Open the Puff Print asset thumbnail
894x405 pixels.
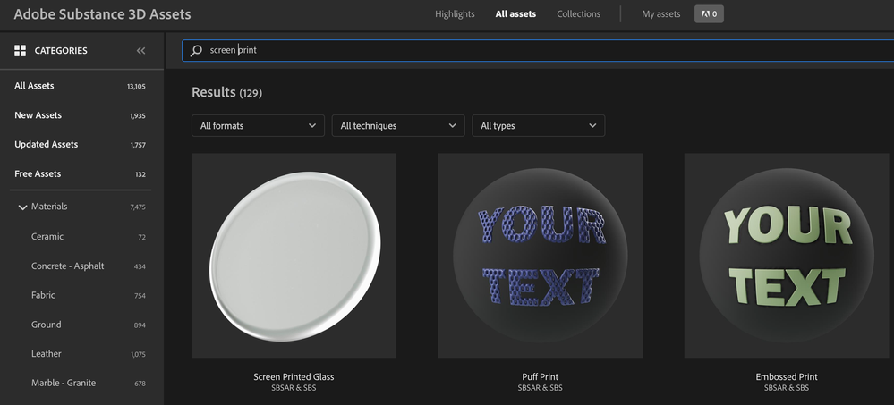[540, 256]
